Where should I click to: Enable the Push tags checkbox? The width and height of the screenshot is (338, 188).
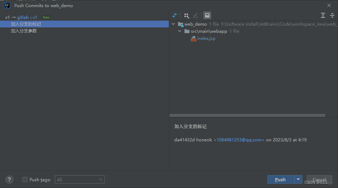pyautogui.click(x=25, y=179)
